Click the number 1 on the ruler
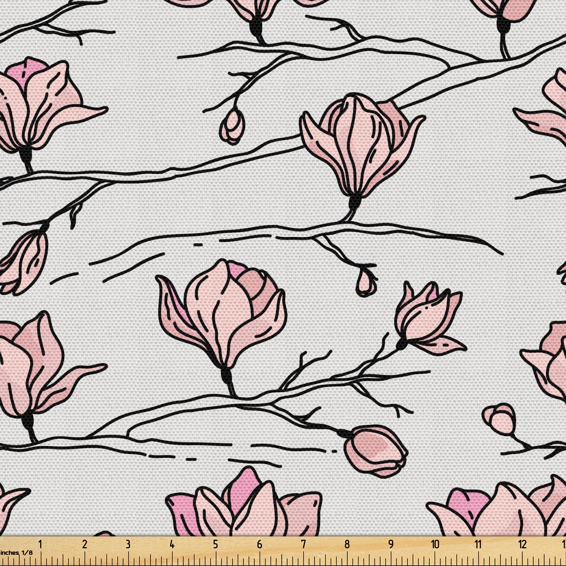This screenshot has width=566, height=566. [x=40, y=544]
